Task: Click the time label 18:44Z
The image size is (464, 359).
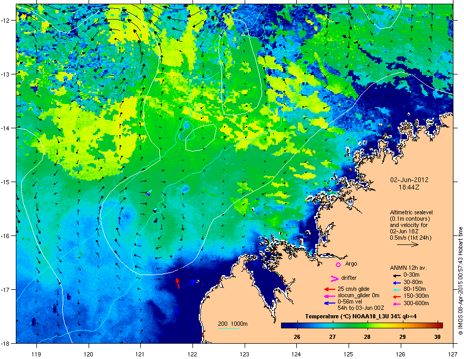Action: 409,187
